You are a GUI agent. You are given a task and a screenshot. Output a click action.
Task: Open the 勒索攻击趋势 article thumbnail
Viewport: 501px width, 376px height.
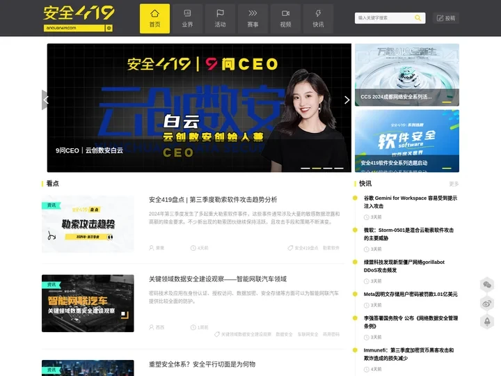tap(88, 224)
